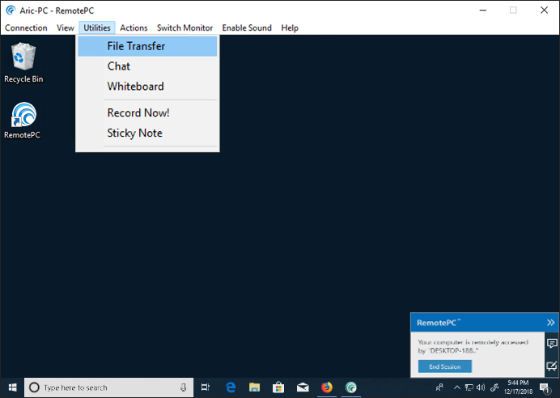The width and height of the screenshot is (560, 398).
Task: Click Enable Sound in the menu bar
Action: pos(247,28)
